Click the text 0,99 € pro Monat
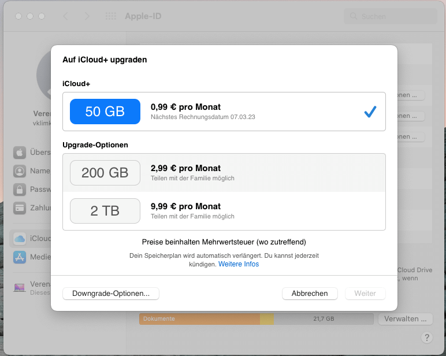 pyautogui.click(x=185, y=107)
